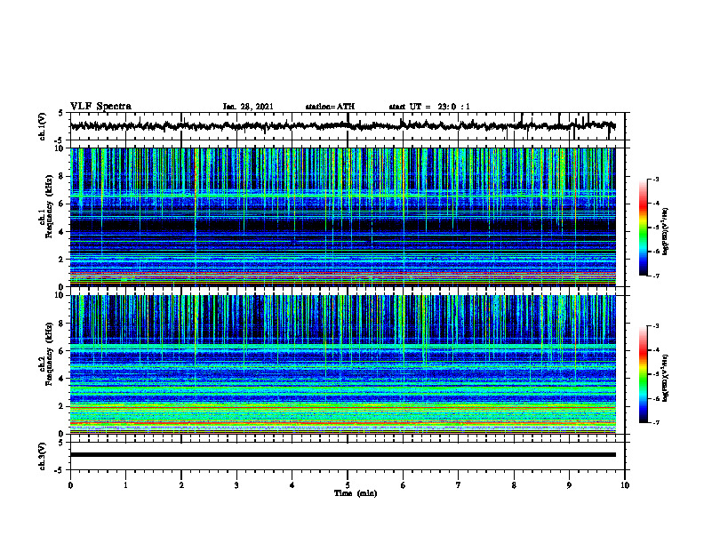704x544 pixels.
Task: Click the "6" kHz tick on ch.2 frequency axis
Action: click(x=62, y=351)
